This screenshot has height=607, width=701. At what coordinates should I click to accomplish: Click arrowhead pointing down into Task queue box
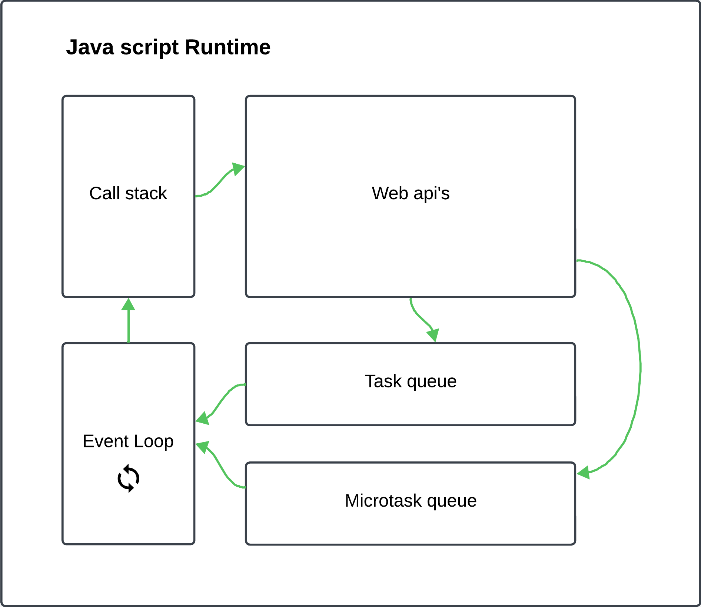(x=433, y=335)
